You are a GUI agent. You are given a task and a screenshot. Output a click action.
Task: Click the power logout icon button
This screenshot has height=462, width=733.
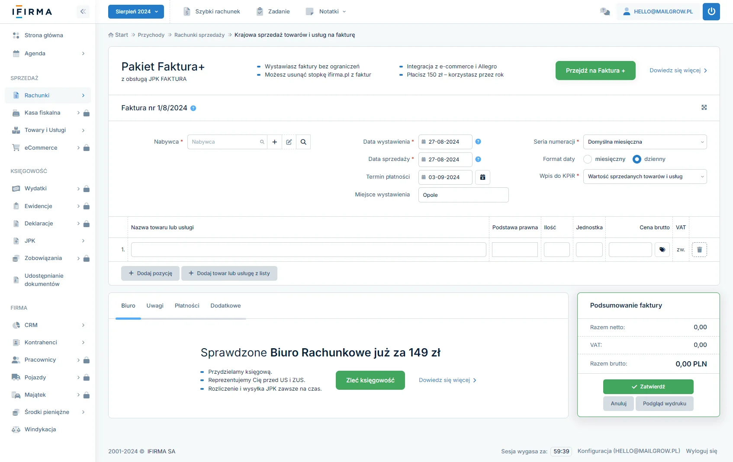[711, 12]
